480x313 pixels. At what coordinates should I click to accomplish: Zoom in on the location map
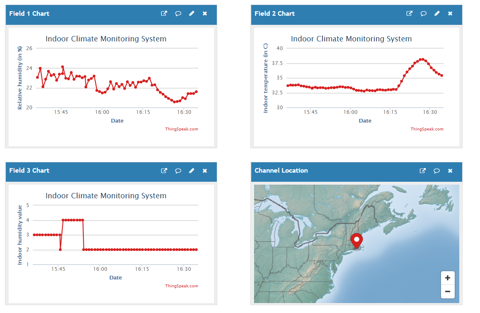coord(448,277)
